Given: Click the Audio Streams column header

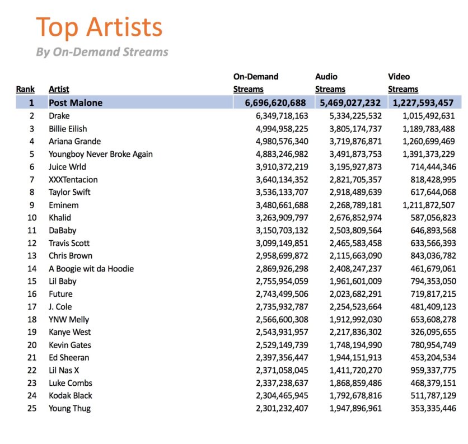Looking at the screenshot, I should [330, 83].
